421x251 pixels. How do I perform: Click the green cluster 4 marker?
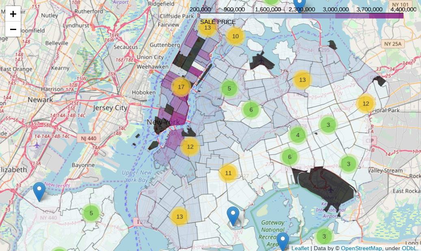pyautogui.click(x=298, y=135)
